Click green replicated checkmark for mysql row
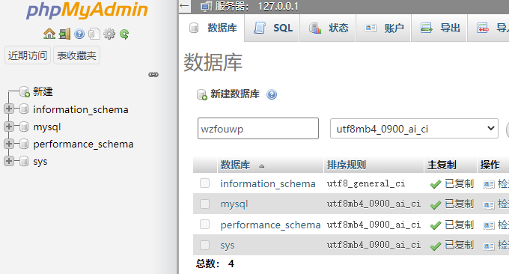The width and height of the screenshot is (509, 274). [436, 205]
